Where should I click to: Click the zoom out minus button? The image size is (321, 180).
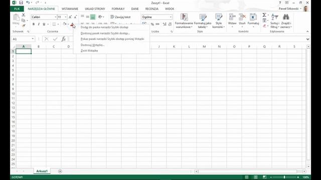tap(271, 177)
